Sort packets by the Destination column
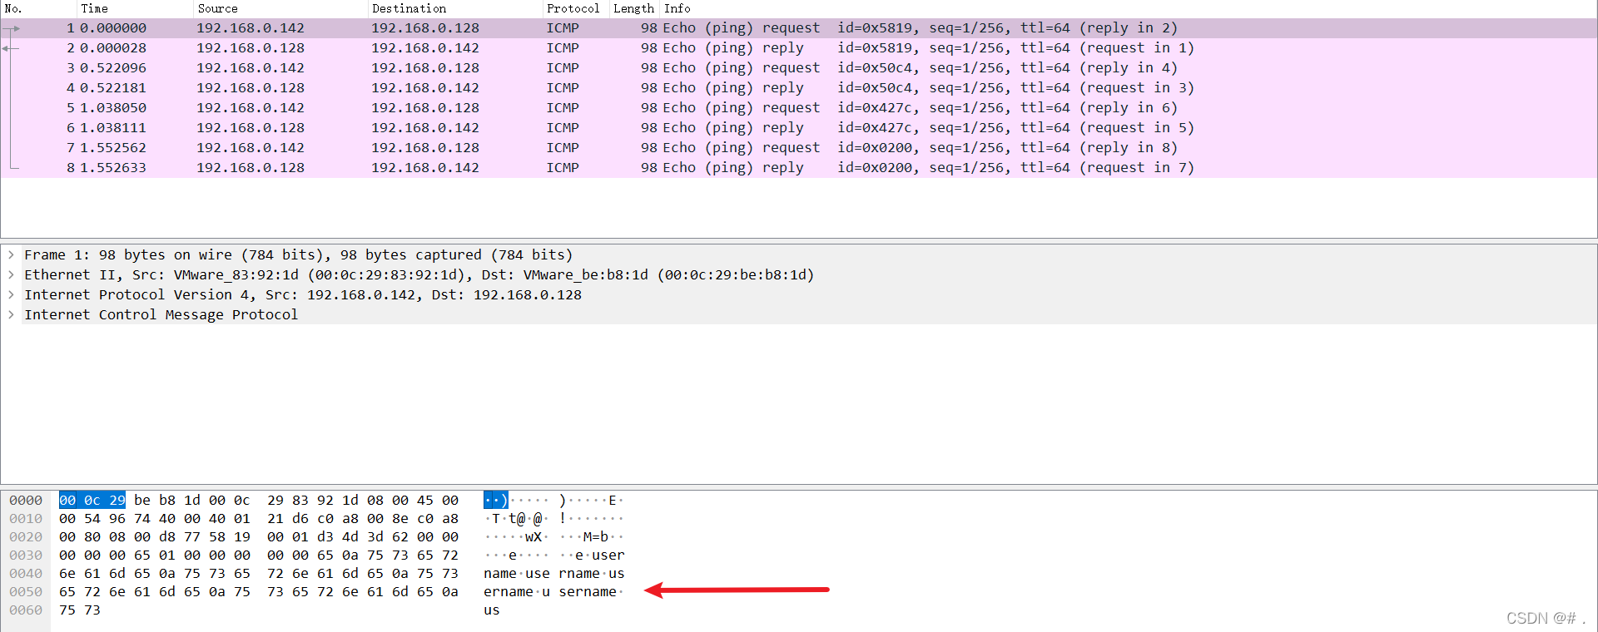This screenshot has height=632, width=1598. 454,8
